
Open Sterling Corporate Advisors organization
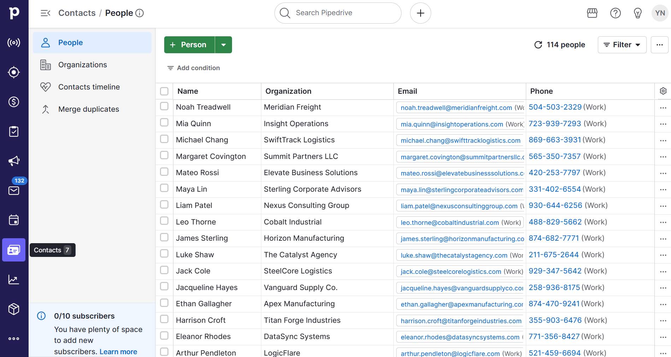coord(313,189)
